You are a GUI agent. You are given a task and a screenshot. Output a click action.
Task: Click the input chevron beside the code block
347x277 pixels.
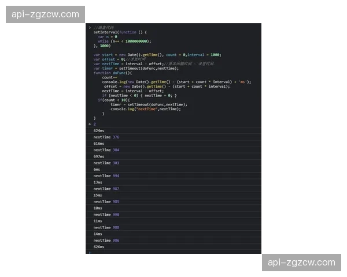pyautogui.click(x=90, y=28)
